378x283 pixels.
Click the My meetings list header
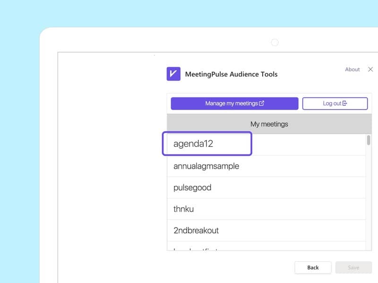click(269, 124)
